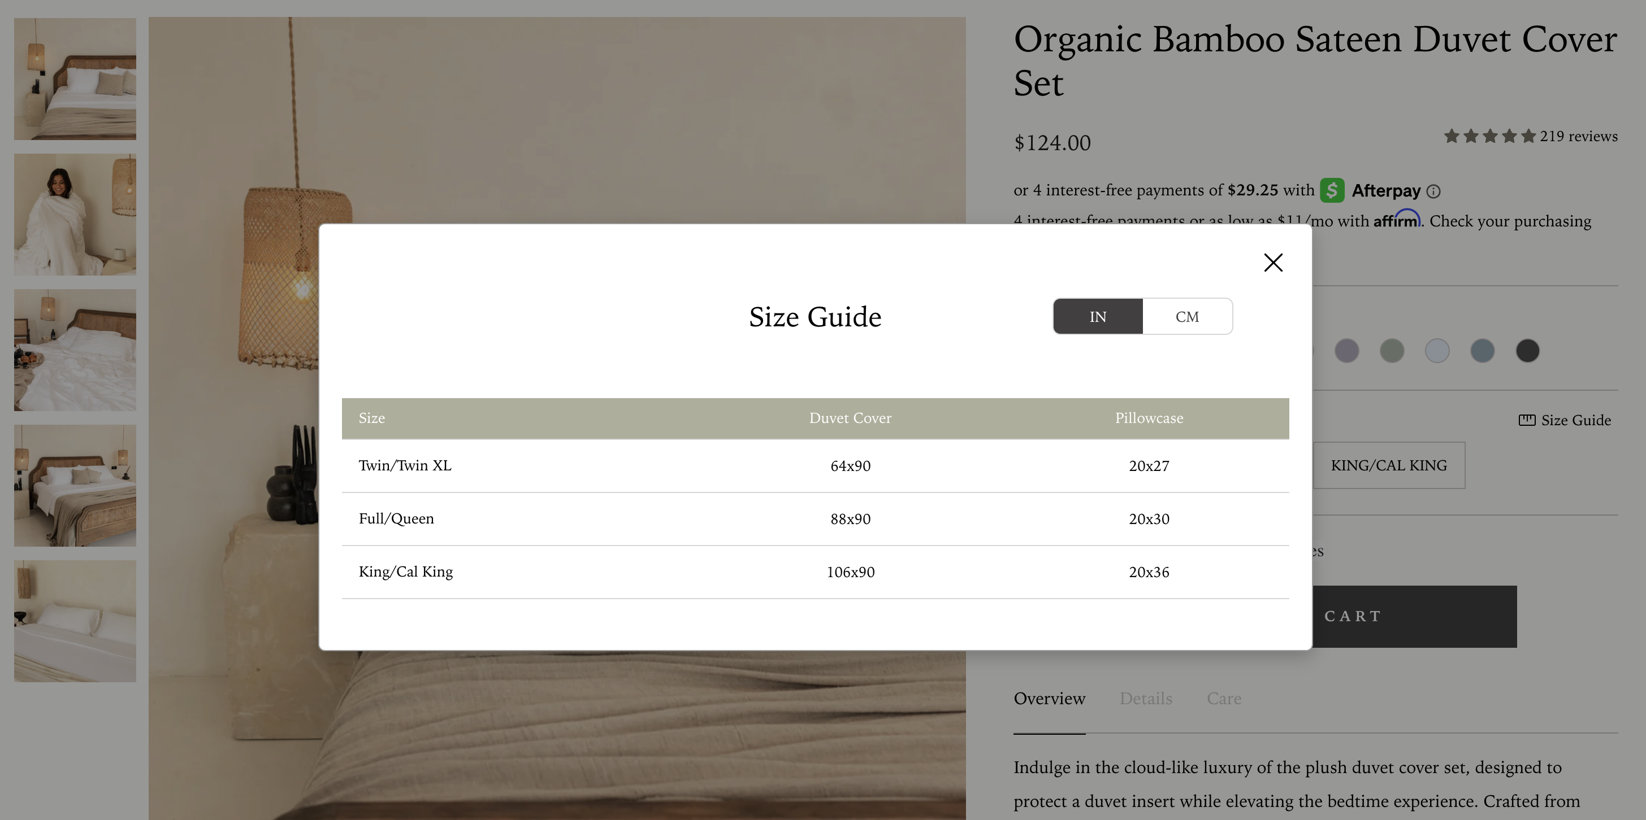Open the Care tab

coord(1224,699)
